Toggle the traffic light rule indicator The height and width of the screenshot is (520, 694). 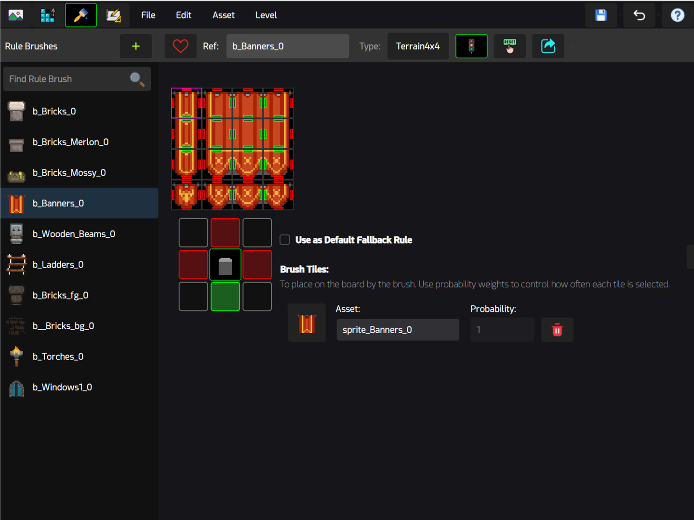point(471,46)
